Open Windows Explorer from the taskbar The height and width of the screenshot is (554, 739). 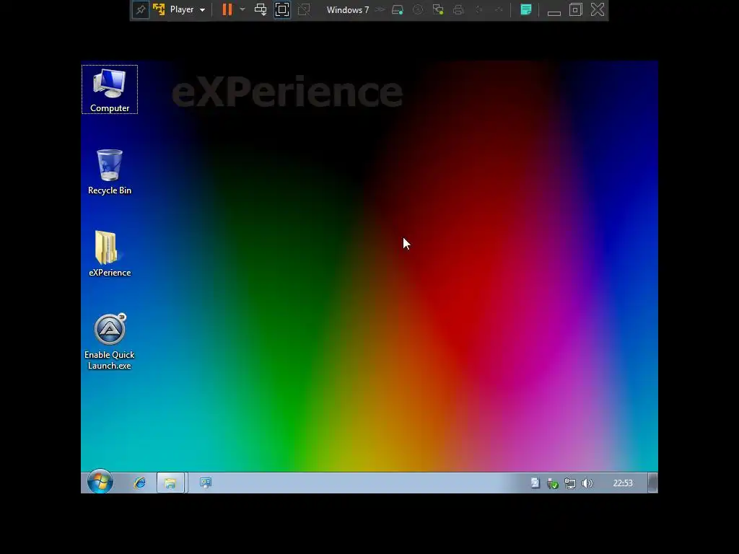point(170,483)
